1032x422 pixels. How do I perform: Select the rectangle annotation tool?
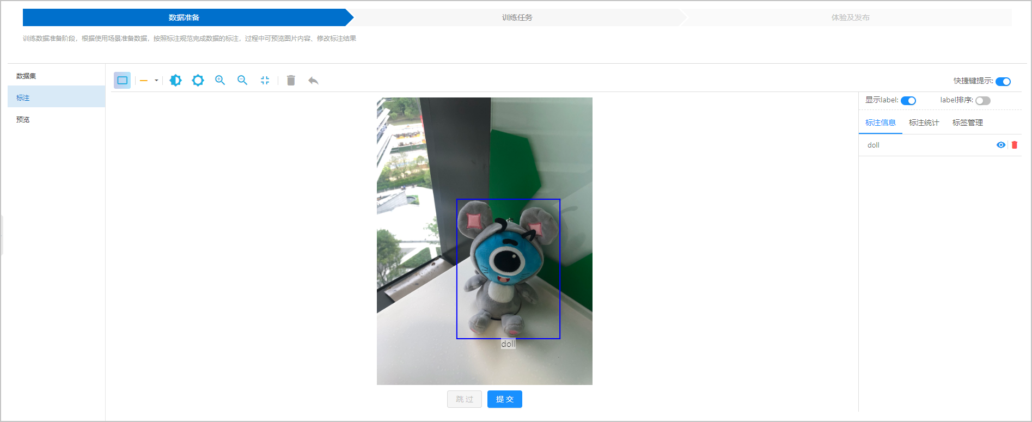click(122, 81)
